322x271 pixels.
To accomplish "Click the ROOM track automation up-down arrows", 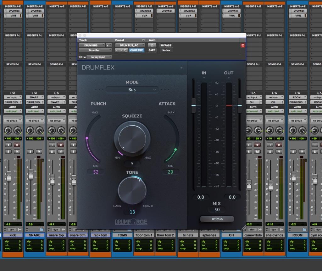I will pos(290,229).
